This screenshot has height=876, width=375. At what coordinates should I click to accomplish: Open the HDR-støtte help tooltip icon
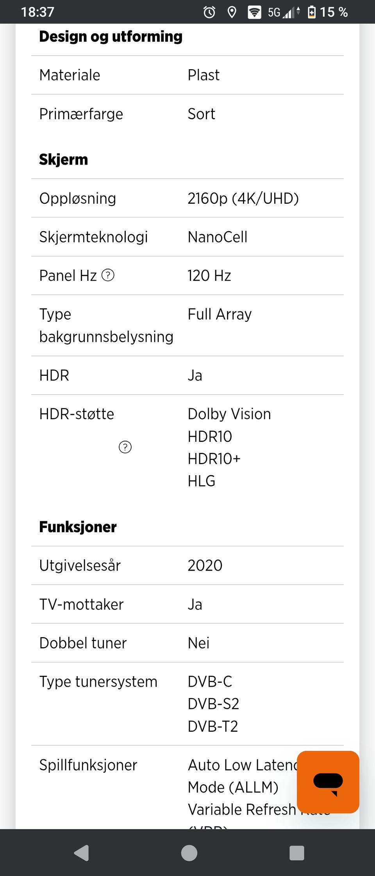125,447
